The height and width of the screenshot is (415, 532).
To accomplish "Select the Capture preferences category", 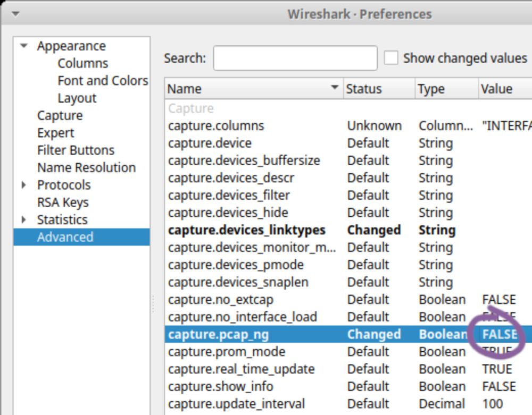I will 60,115.
